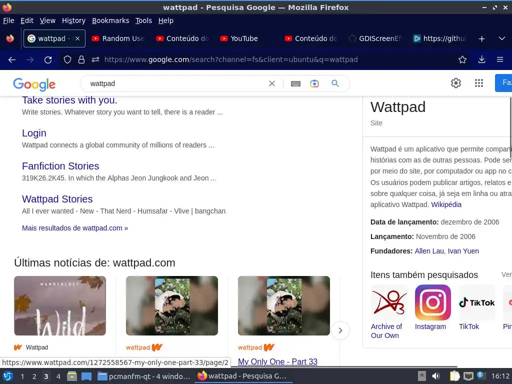This screenshot has height=384, width=512.
Task: Open clipboard manager tray icon
Action: tap(454, 376)
